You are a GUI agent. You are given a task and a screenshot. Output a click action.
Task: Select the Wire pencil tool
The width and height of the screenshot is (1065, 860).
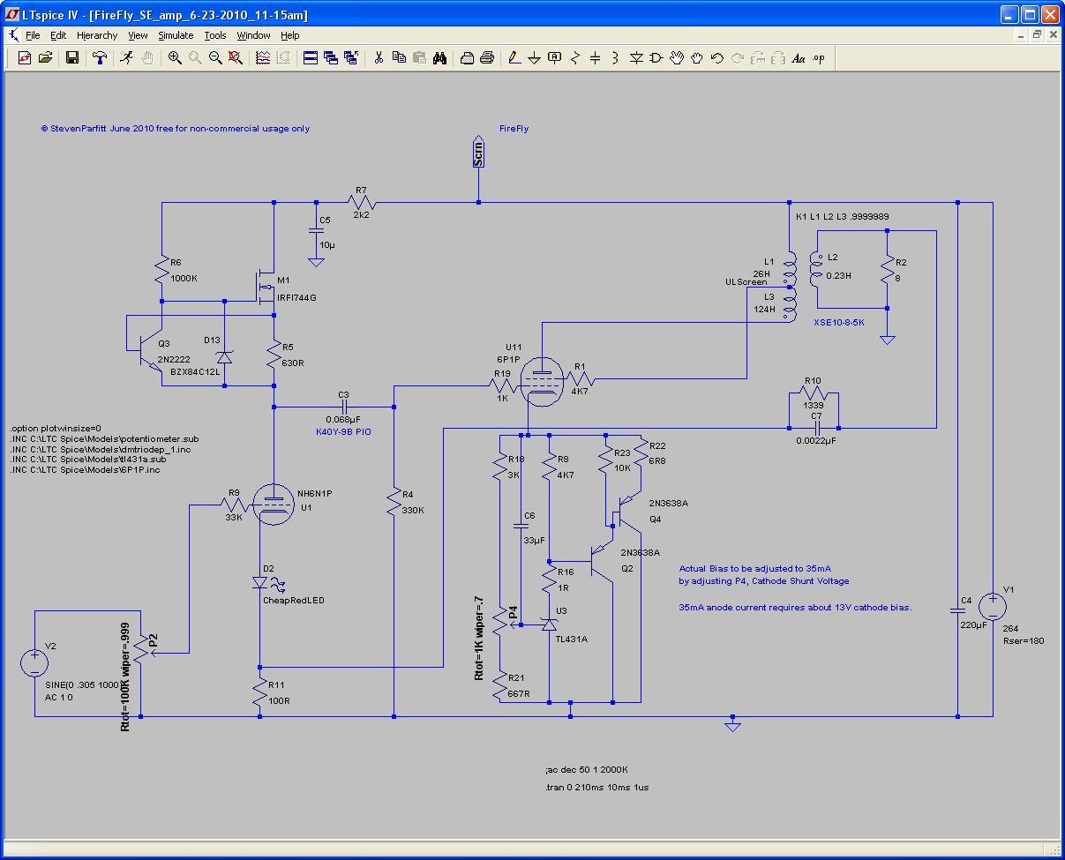514,58
